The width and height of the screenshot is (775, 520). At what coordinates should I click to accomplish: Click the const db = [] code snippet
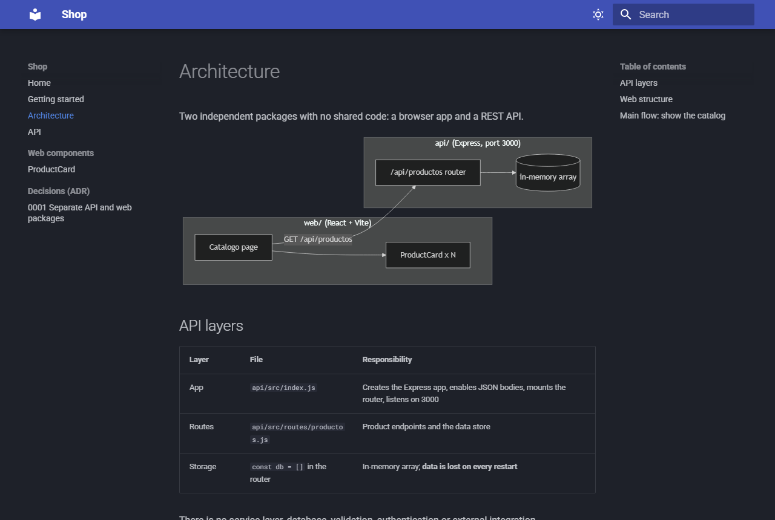[278, 467]
